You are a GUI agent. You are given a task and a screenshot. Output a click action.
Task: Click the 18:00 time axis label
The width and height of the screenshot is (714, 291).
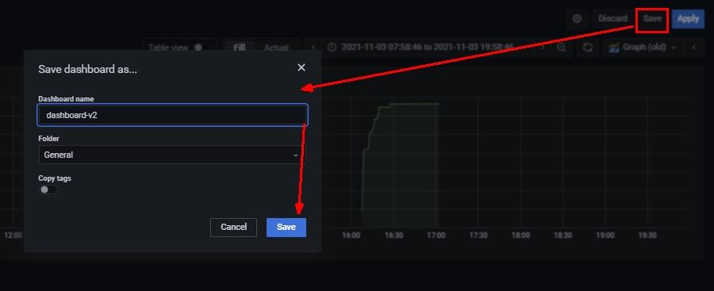point(520,235)
